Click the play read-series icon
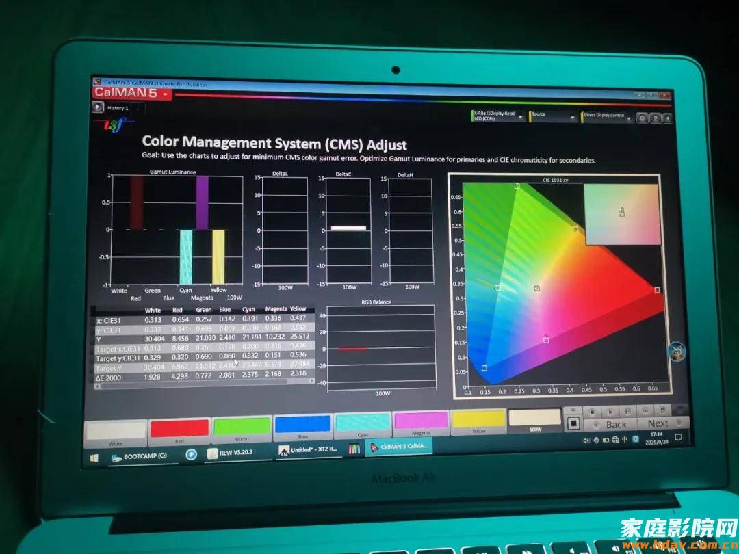Screen dimensions: 739x554 click(610, 411)
